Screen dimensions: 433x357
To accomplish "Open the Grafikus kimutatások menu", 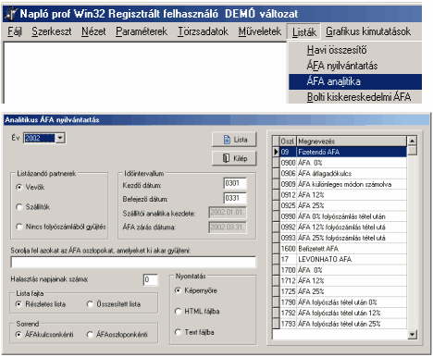I will tap(368, 31).
